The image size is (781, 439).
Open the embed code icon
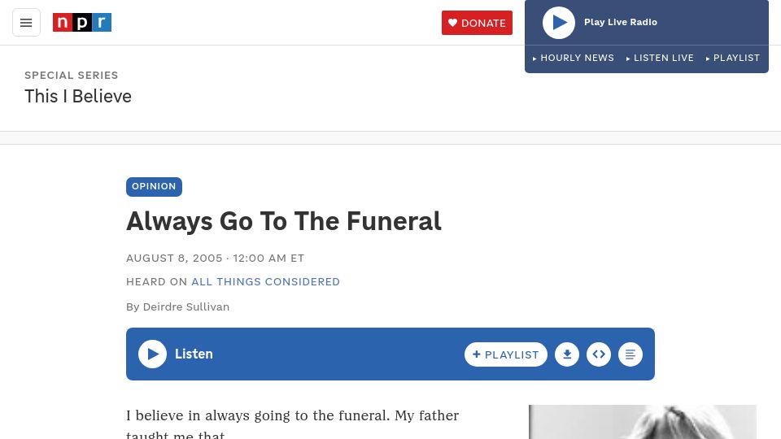(599, 354)
